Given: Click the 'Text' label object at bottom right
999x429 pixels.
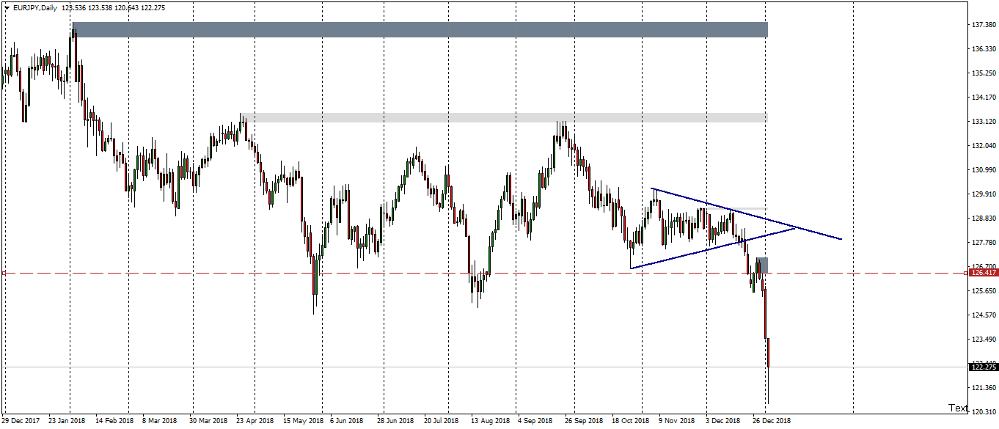Looking at the screenshot, I should [958, 408].
